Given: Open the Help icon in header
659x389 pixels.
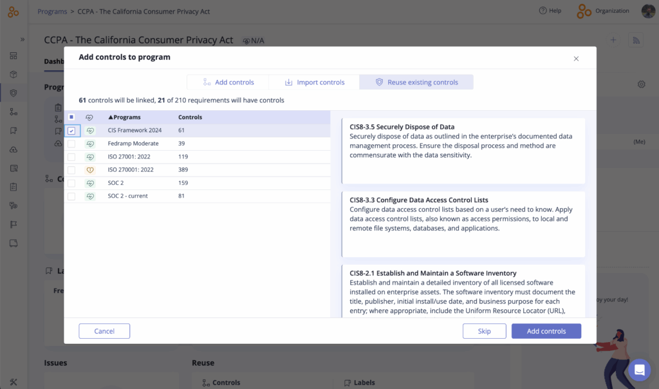Looking at the screenshot, I should [x=543, y=11].
